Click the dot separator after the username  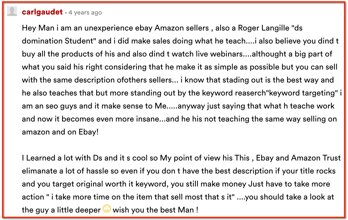coord(66,13)
